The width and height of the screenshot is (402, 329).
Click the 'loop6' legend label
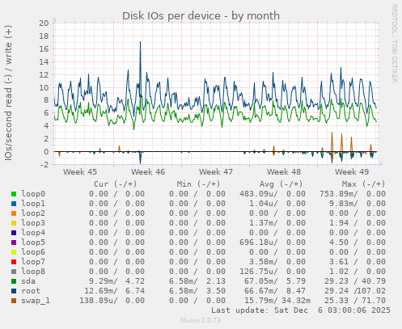coord(33,252)
